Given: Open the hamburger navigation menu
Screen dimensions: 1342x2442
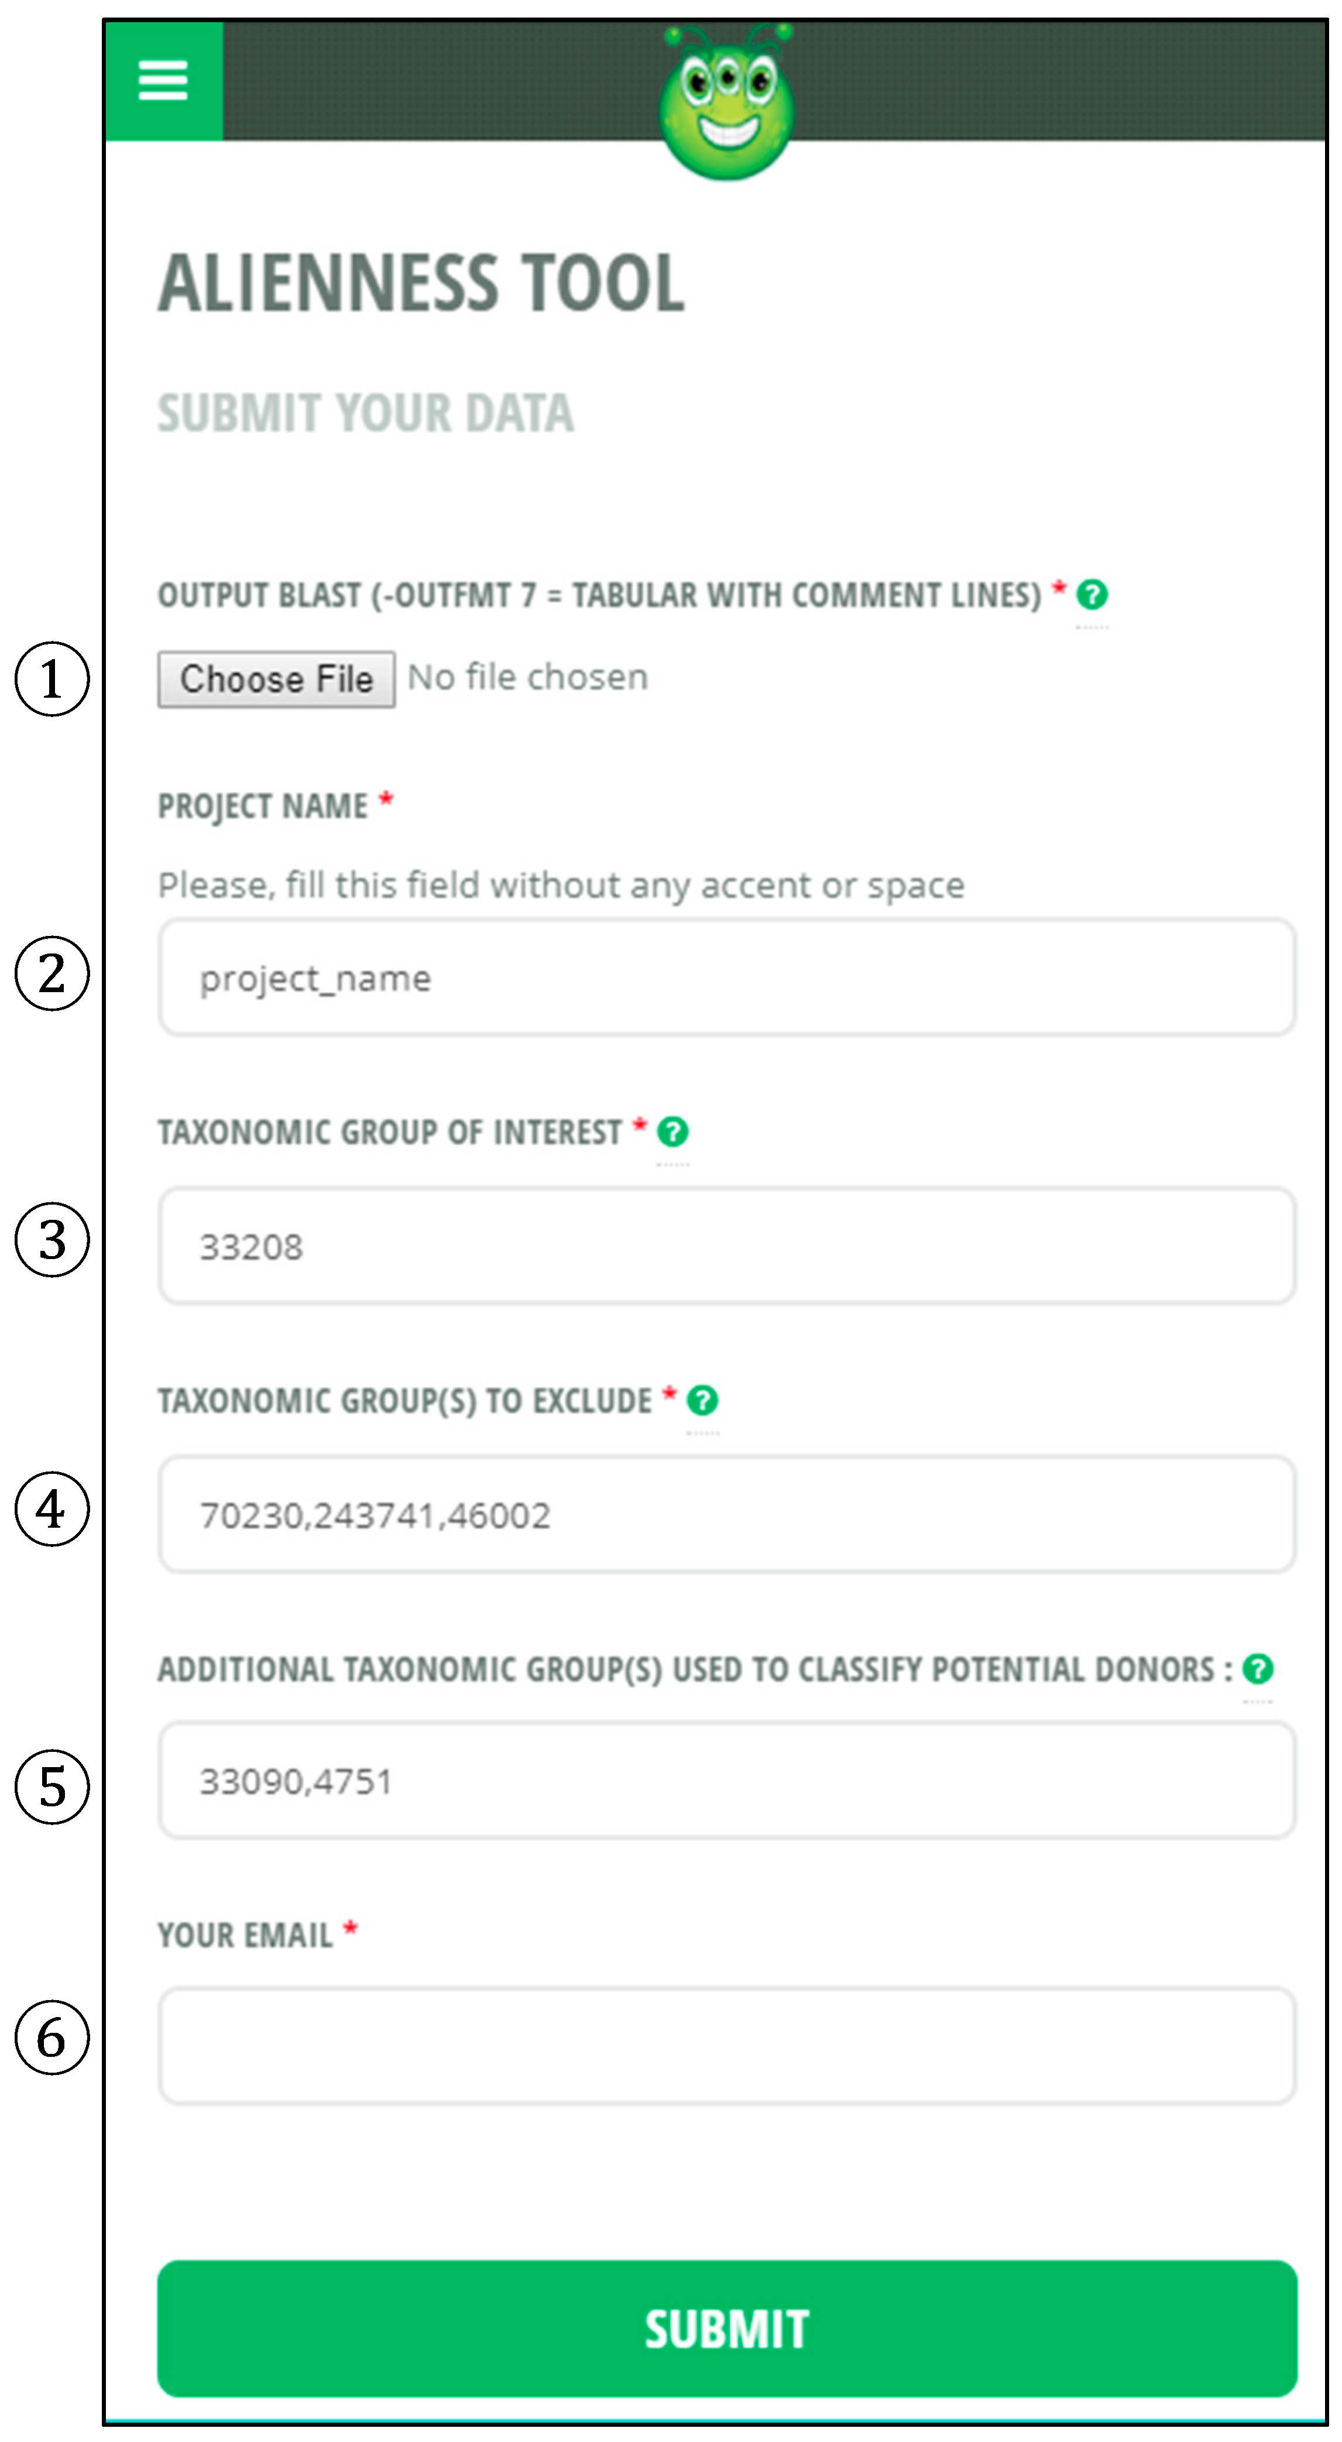Looking at the screenshot, I should pyautogui.click(x=163, y=81).
